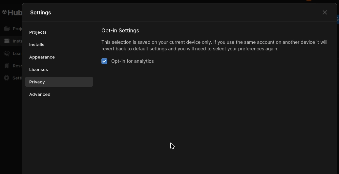Click the Resources bookmark icon in Hub sidebar
Screen dimensions: 339x174
point(7,66)
